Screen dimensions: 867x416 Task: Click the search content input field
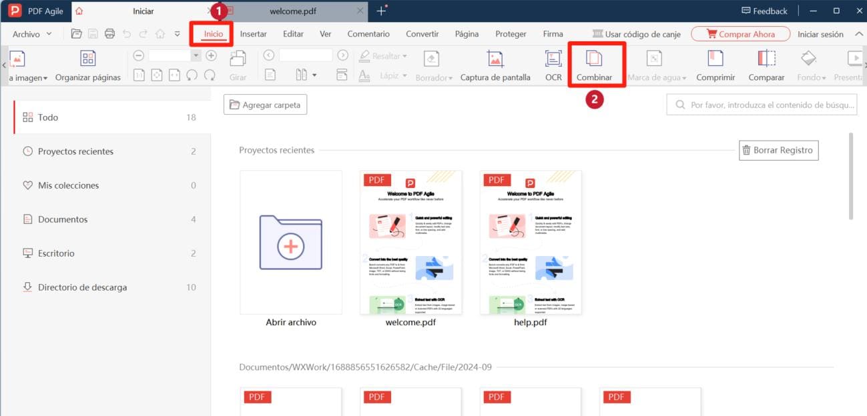762,105
